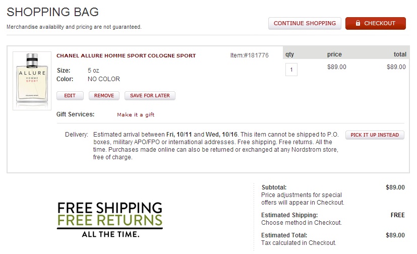Open the Chanel Allure Homme Sport title link
The height and width of the screenshot is (254, 417).
(x=126, y=55)
